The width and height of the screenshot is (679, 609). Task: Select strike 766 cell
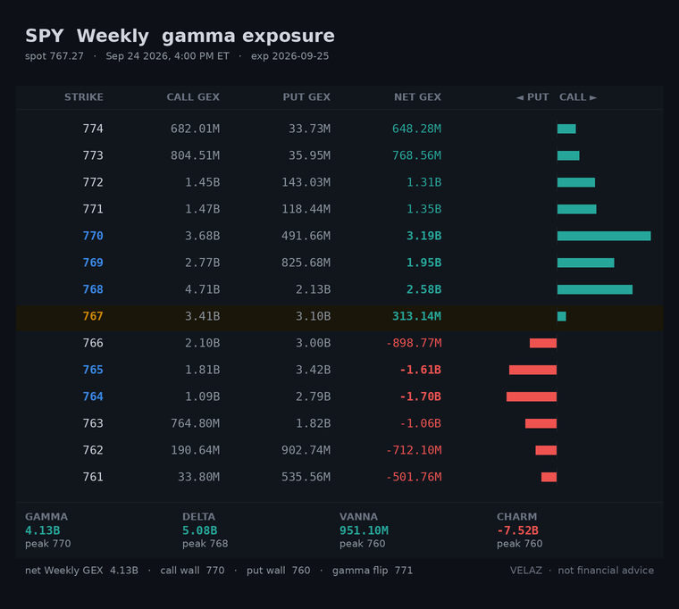pos(93,343)
